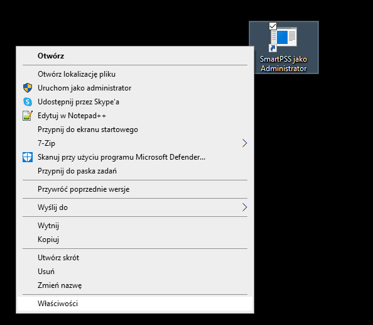Choose Uruchom jako administrator

click(x=135, y=88)
